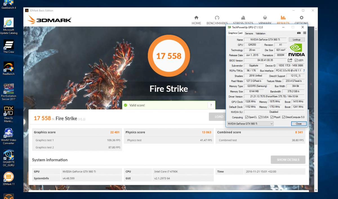Click the bus interface question mark
The width and height of the screenshot is (338, 199).
pos(304,71)
